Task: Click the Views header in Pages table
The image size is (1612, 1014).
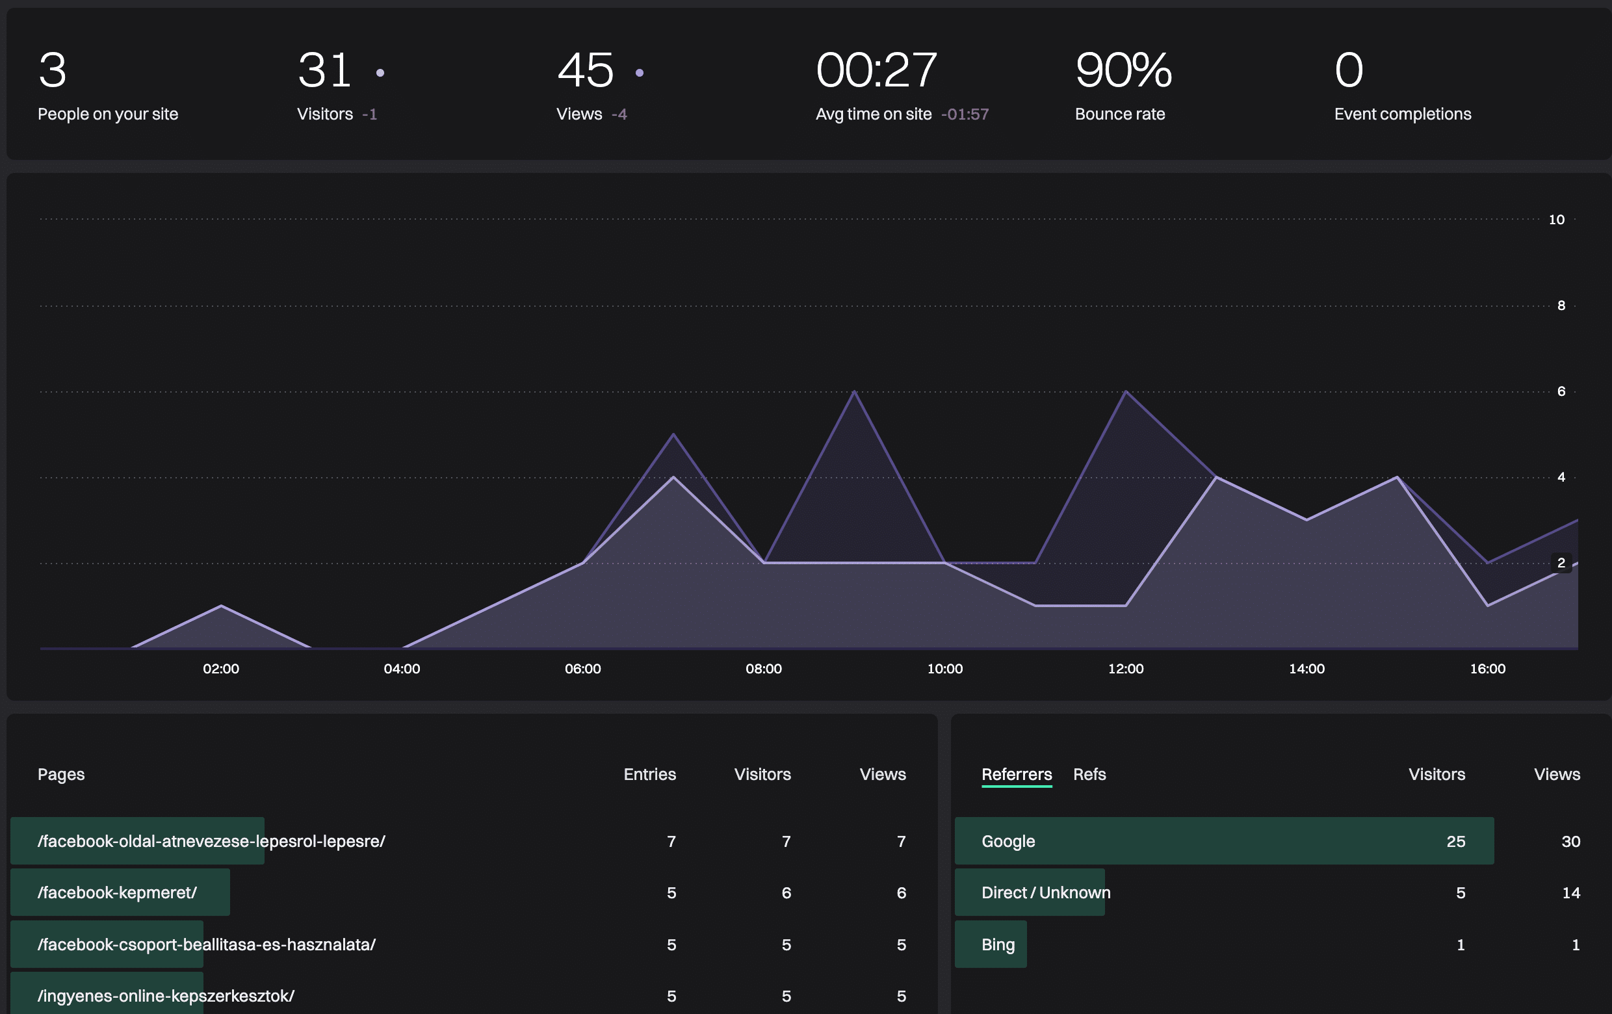Action: pos(882,774)
